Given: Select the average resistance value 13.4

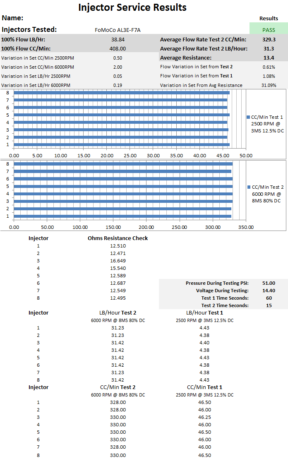Looking at the screenshot, I should click(x=269, y=58).
